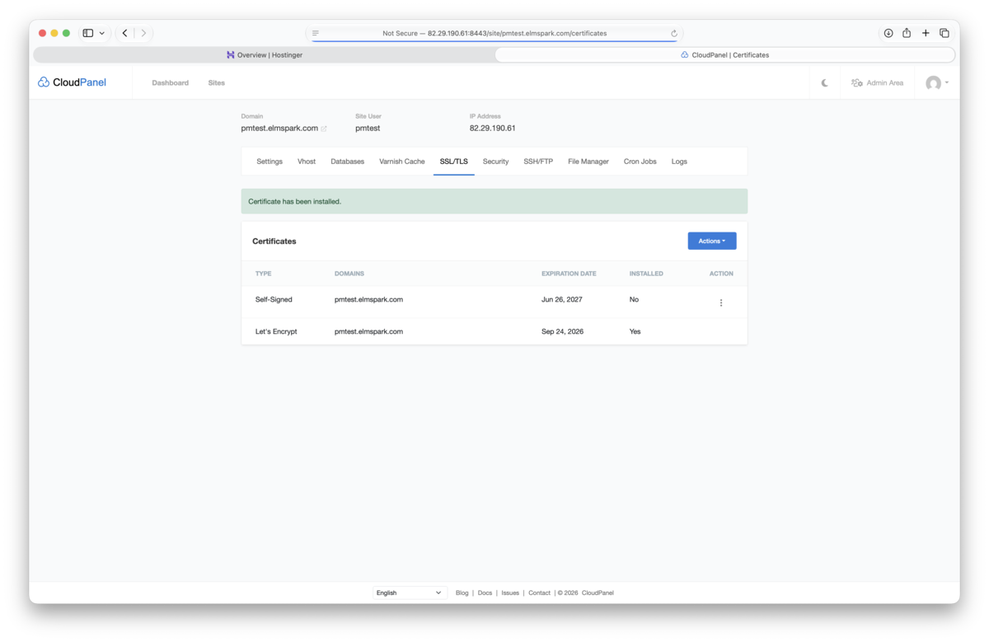
Task: Click the CloudPanel logo
Action: (x=73, y=82)
